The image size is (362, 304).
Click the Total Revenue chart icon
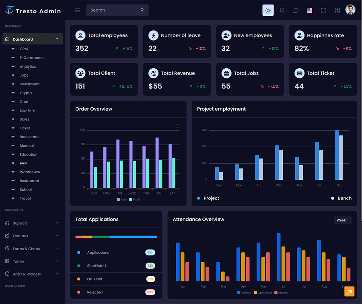click(x=153, y=74)
